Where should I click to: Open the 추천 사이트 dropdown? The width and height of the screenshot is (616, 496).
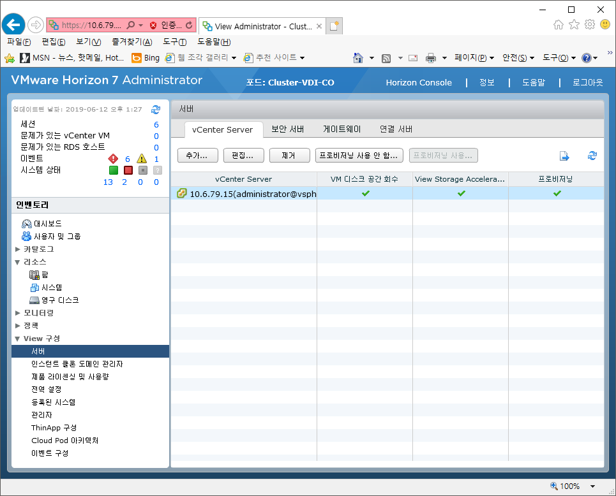(302, 58)
